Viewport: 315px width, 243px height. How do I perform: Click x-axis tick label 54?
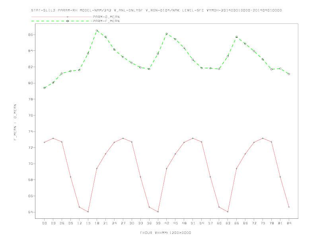tap(202, 223)
